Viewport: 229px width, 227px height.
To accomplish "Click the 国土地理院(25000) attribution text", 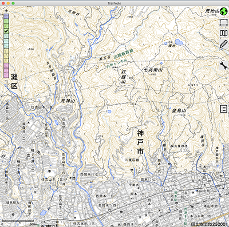I will [x=209, y=224].
